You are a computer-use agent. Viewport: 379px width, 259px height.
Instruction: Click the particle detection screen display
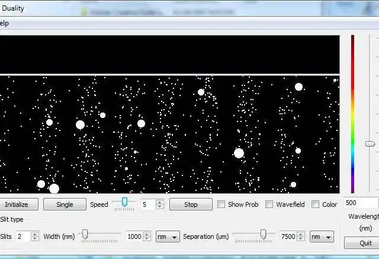point(170,135)
